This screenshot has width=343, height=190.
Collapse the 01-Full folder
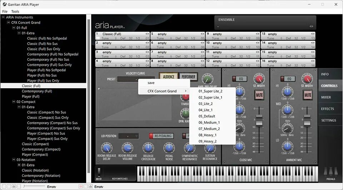[x=14, y=28]
